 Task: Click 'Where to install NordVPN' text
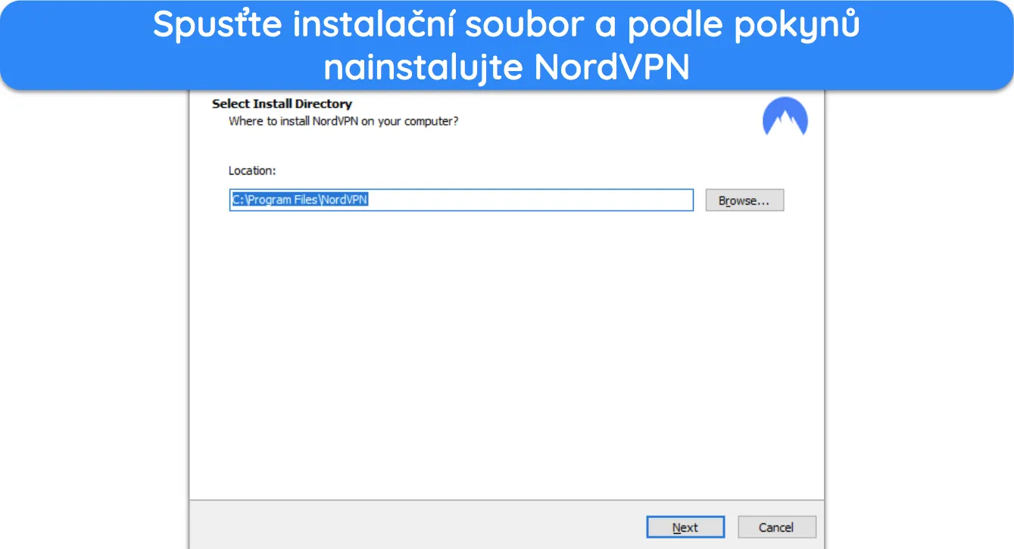click(344, 121)
